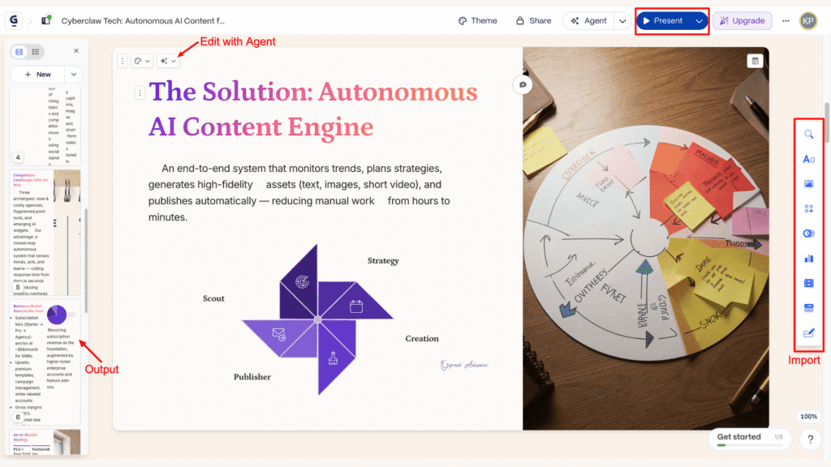Open the video and media tool
The height and width of the screenshot is (467, 831).
click(x=809, y=283)
